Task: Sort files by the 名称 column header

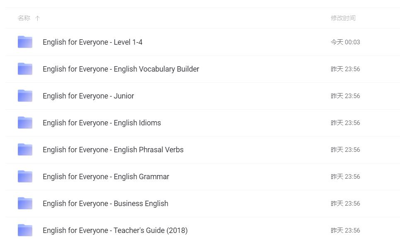Action: 24,18
